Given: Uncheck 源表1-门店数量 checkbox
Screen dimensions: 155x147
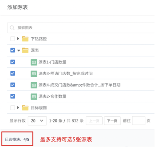Looking at the screenshot, I should tap(13, 62).
